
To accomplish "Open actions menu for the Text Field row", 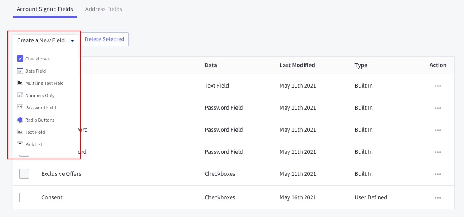I will click(x=438, y=86).
